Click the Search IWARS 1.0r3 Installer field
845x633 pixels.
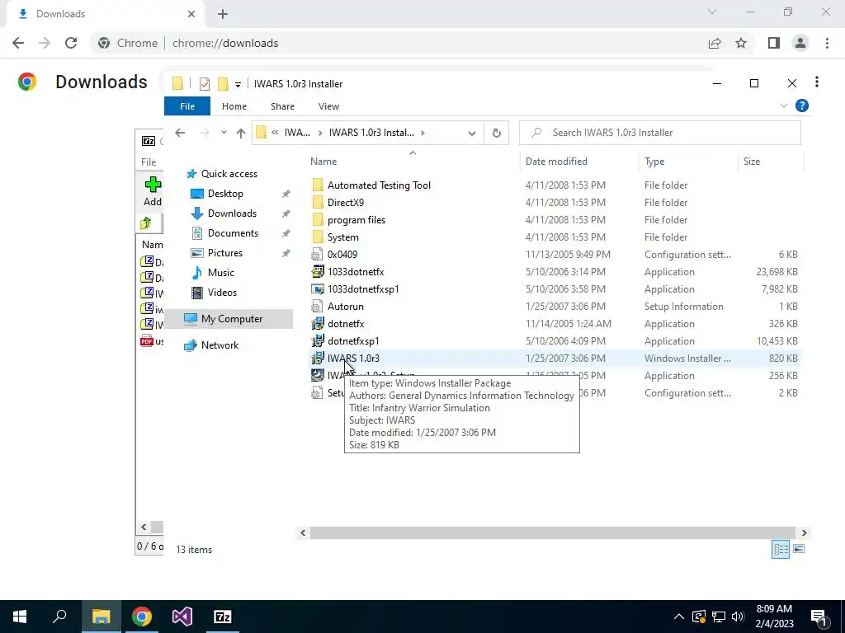tap(659, 133)
